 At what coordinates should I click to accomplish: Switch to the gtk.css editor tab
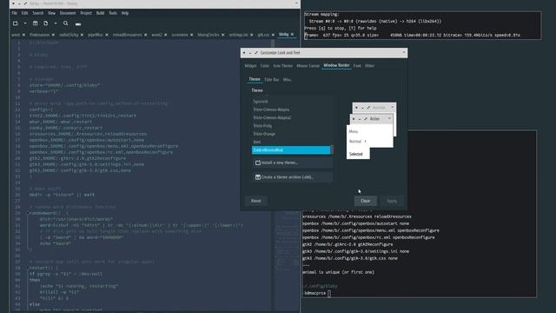tap(263, 35)
